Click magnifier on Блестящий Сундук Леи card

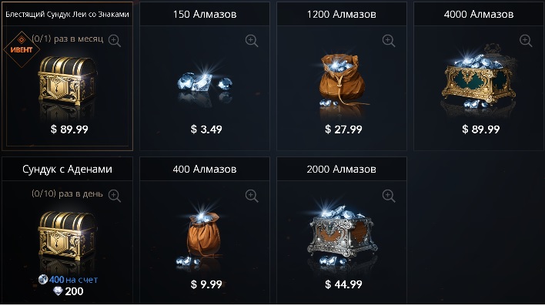(115, 41)
